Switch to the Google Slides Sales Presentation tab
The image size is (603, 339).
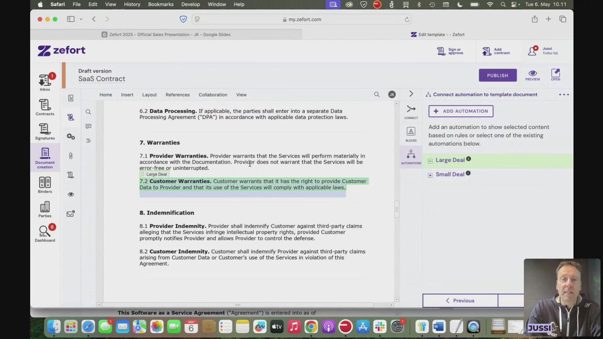[166, 35]
